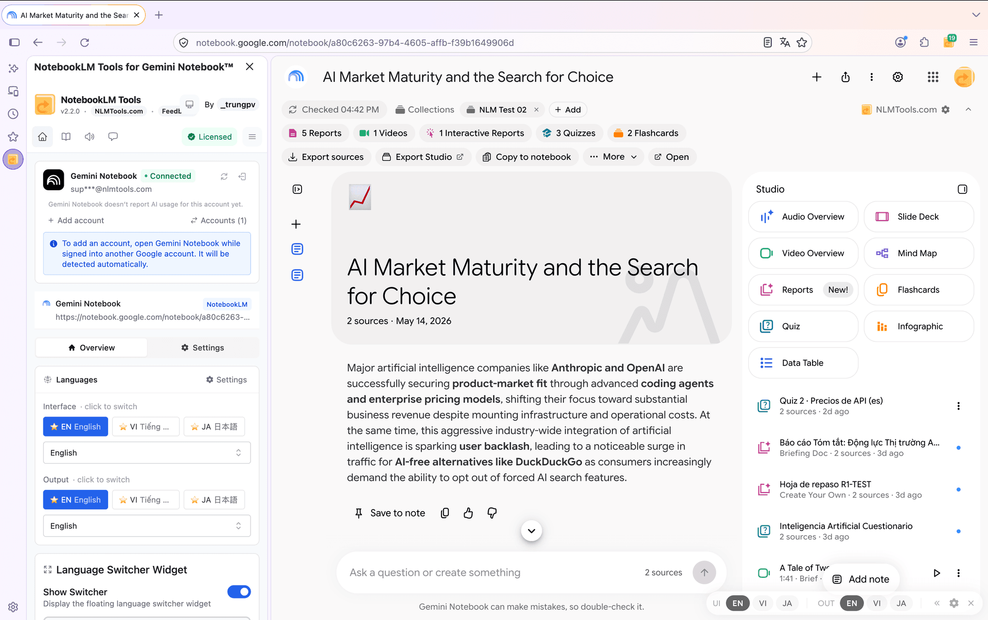
Task: Open the chat bubble icon in extension toolbar
Action: point(113,137)
